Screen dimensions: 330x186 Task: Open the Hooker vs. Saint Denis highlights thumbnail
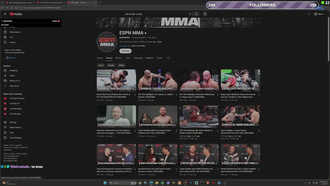(x=116, y=80)
